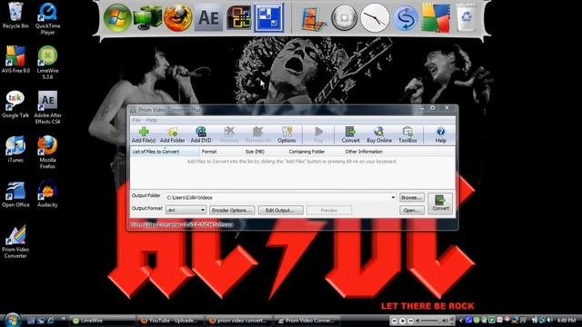Expand the Output Folder path dropdown
Viewport: 582px width, 327px height.
tap(393, 198)
